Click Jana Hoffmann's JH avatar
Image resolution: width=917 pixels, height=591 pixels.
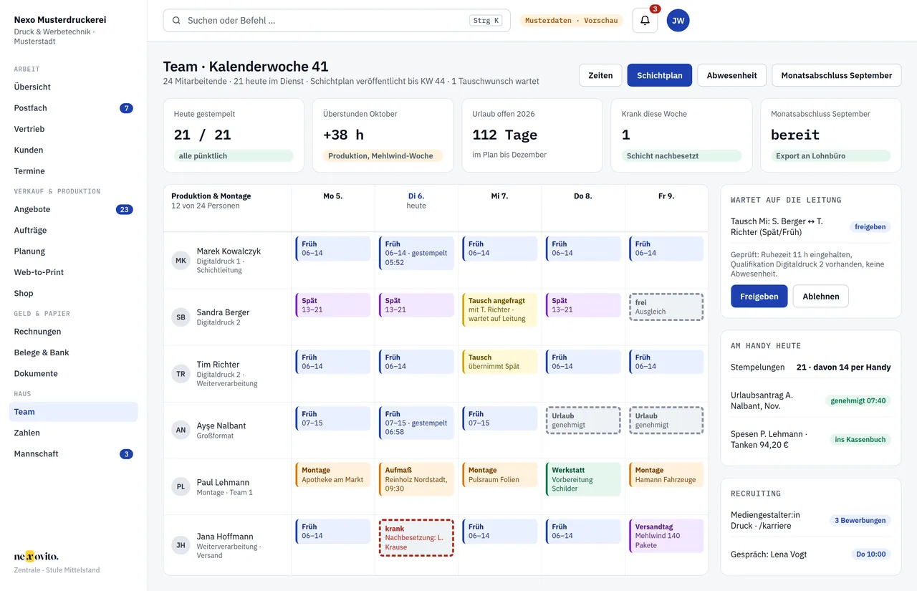point(181,545)
